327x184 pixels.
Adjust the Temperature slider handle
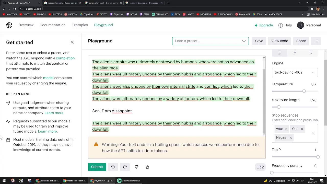304,91
